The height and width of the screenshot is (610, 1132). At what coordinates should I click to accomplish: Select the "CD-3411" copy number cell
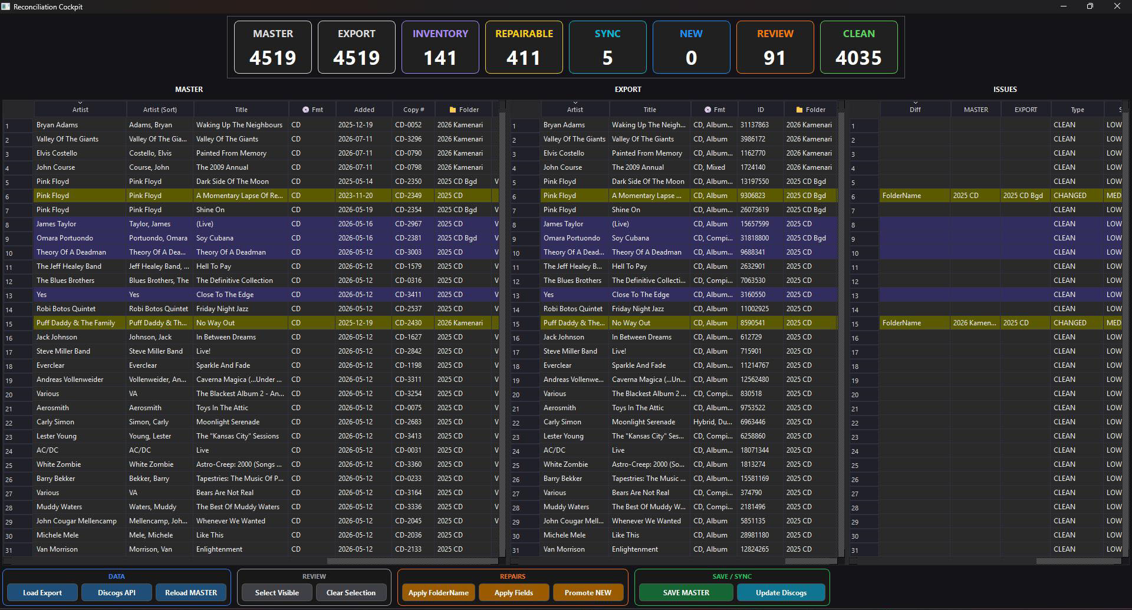pos(413,295)
